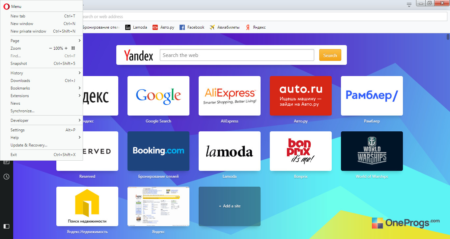Choose New tab from the menu
This screenshot has width=450, height=239.
pos(42,16)
